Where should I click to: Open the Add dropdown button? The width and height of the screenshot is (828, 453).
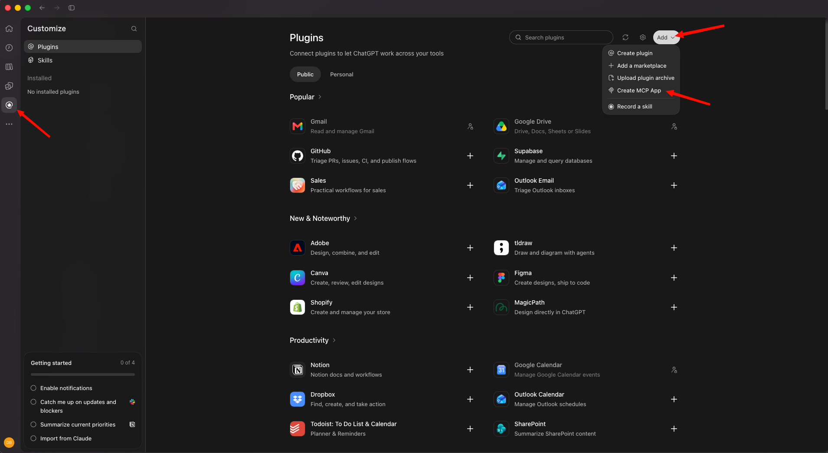click(666, 37)
